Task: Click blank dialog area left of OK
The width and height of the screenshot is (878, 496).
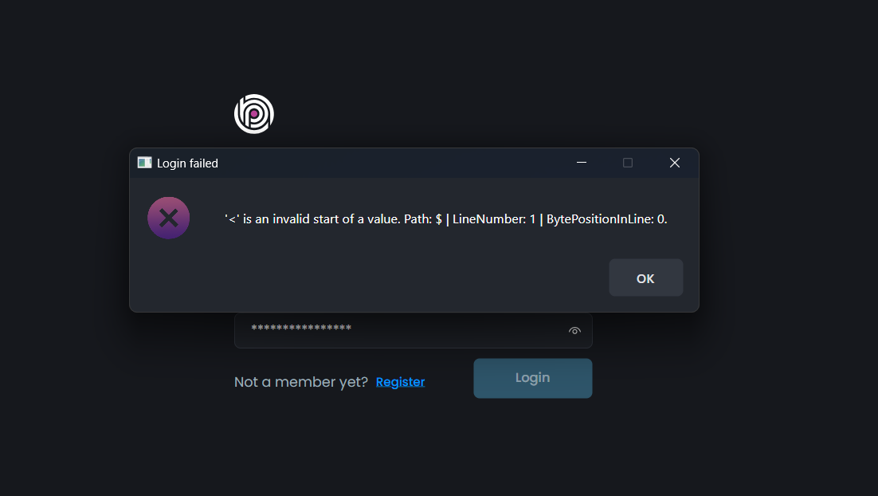Action: point(398,278)
